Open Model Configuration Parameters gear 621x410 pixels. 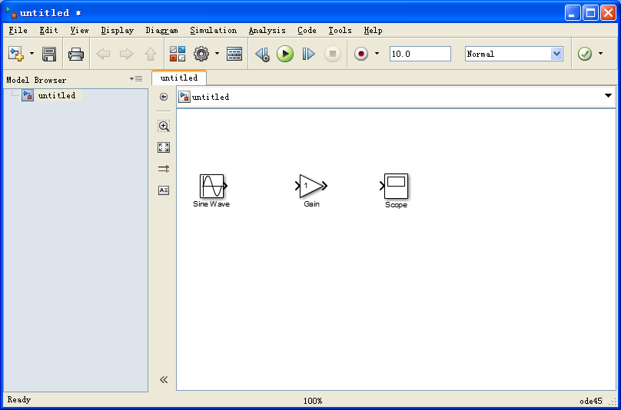[201, 54]
